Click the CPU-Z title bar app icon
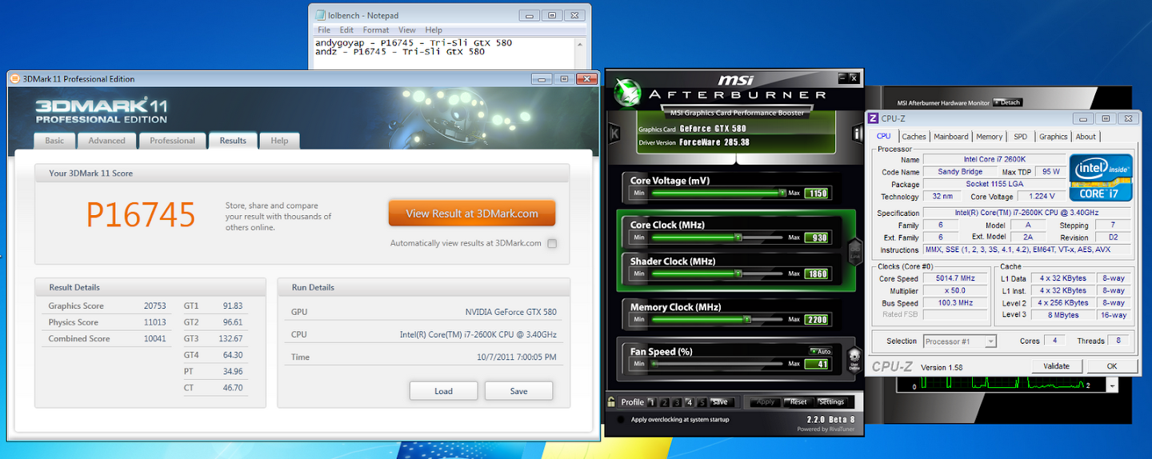 coord(874,118)
